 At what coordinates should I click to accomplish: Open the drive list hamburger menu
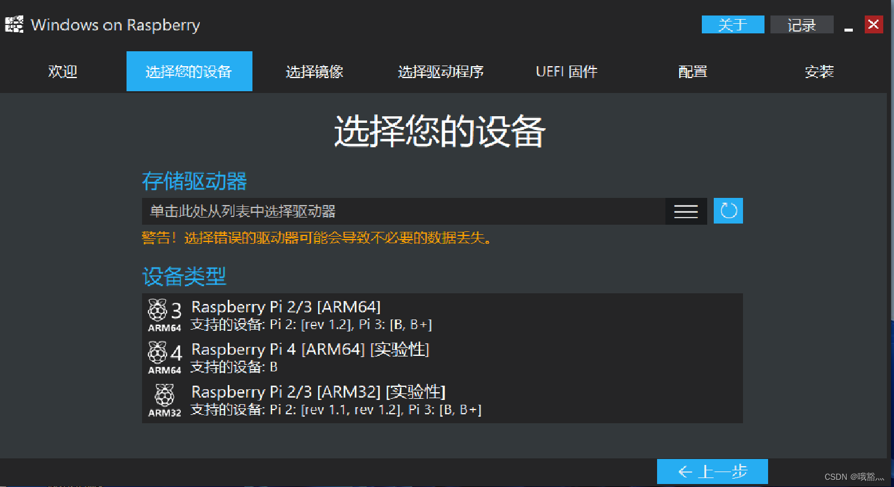[x=686, y=212]
